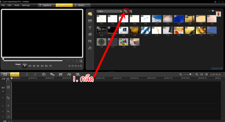
Task: Open the File menu
Action: (x=3, y=5)
